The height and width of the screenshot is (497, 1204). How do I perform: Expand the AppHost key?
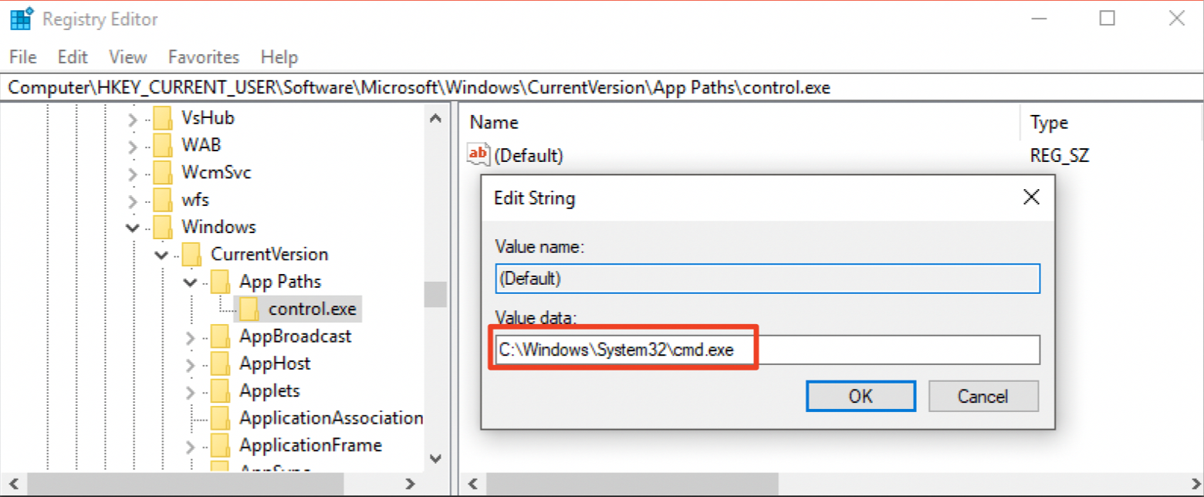pos(191,363)
